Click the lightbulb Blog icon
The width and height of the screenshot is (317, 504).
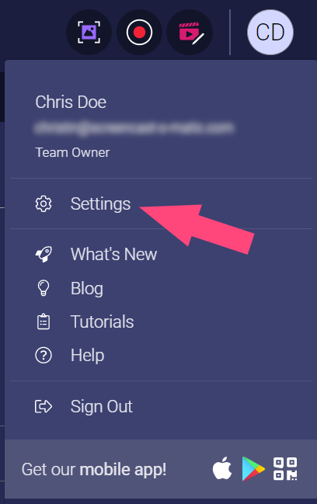click(x=44, y=288)
